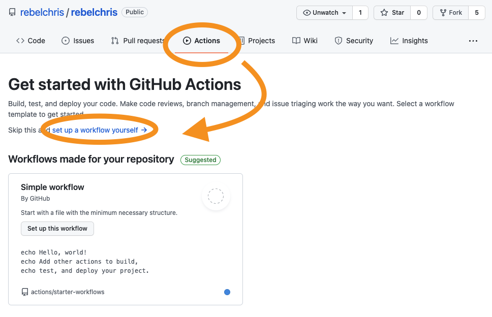Click the blue language color dot
492x317 pixels.
coord(227,292)
